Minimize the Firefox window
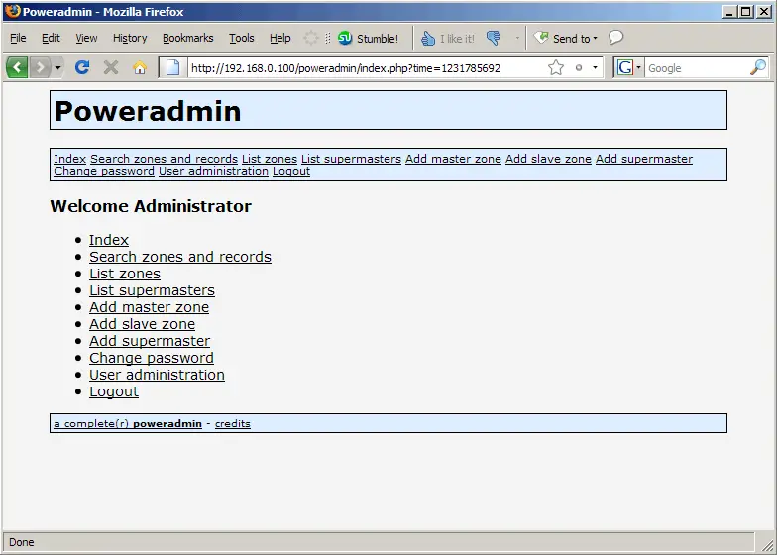The height and width of the screenshot is (555, 777). tap(728, 12)
